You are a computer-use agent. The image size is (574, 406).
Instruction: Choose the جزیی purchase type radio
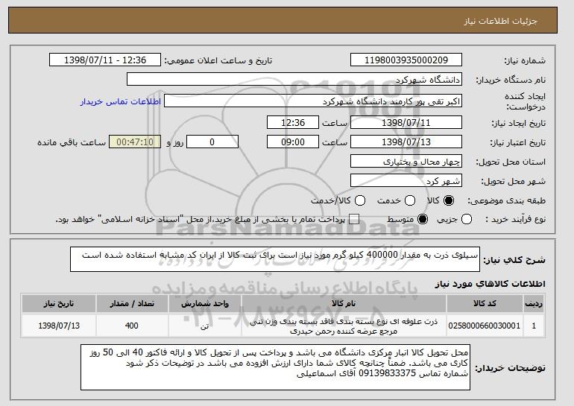[467, 219]
